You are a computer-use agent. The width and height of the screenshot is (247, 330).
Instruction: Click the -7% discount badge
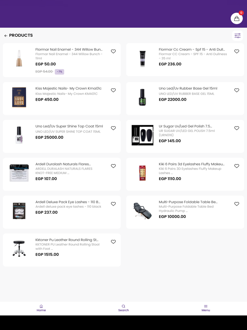(x=59, y=72)
